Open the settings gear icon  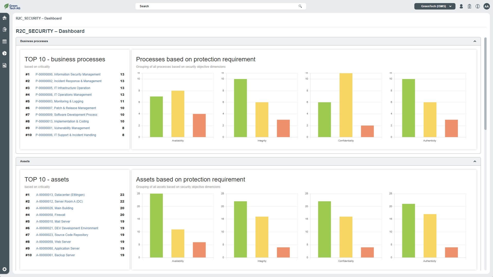(x=5, y=269)
